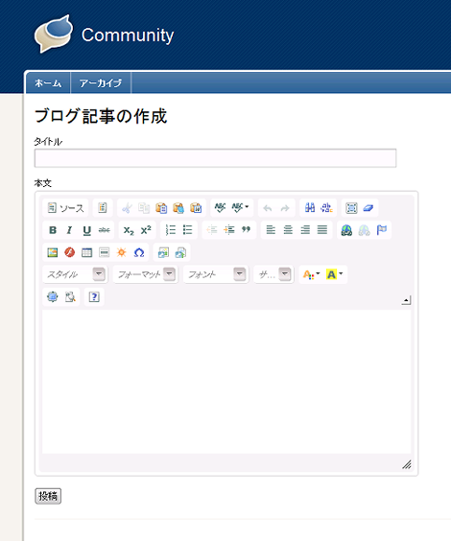The width and height of the screenshot is (451, 541).
Task: Center align the text
Action: point(288,230)
